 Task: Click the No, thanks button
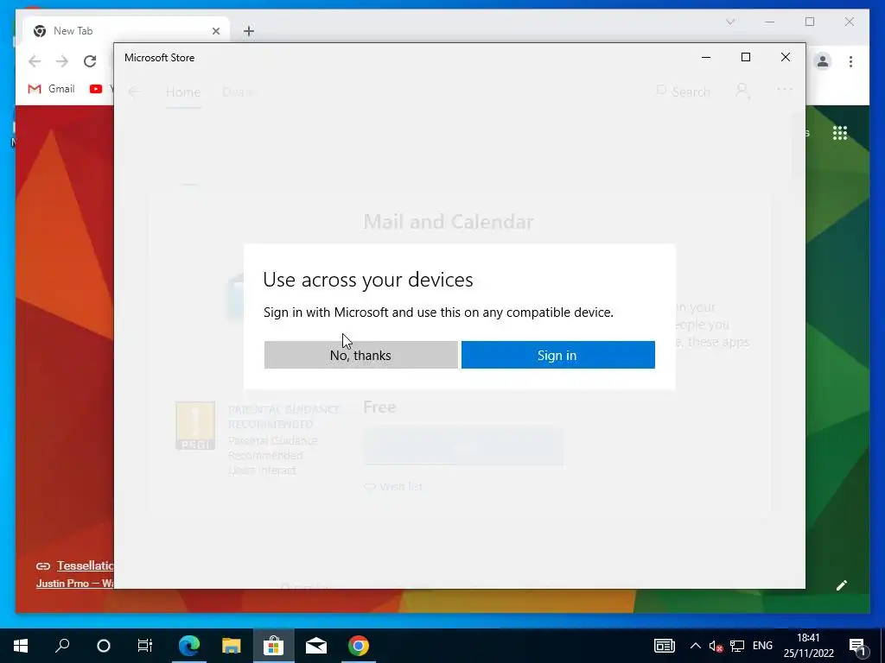(x=360, y=355)
